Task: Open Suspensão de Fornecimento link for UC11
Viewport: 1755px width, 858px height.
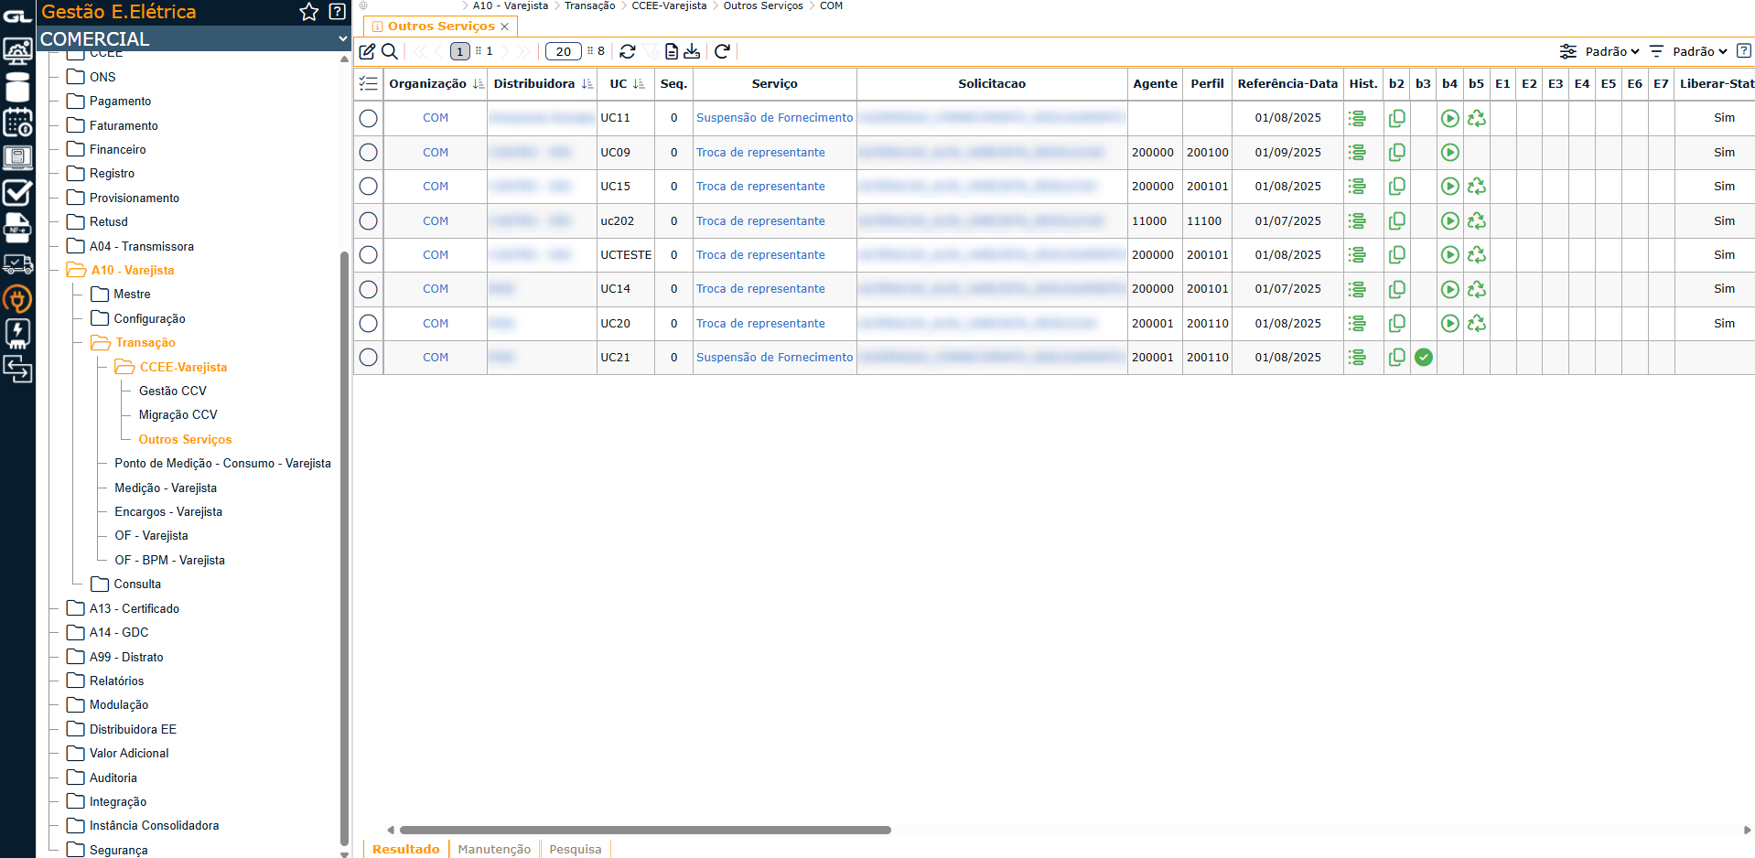Action: coord(774,118)
